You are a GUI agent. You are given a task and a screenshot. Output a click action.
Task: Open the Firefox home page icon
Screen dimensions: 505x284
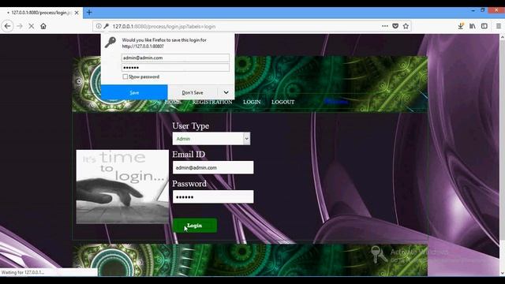click(43, 26)
